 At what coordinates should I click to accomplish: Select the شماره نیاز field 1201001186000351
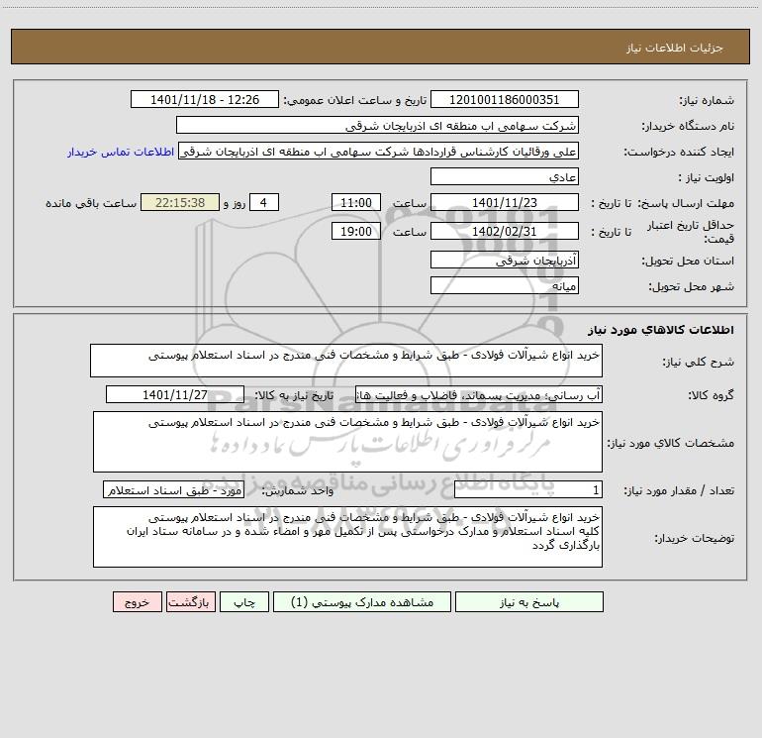(505, 99)
